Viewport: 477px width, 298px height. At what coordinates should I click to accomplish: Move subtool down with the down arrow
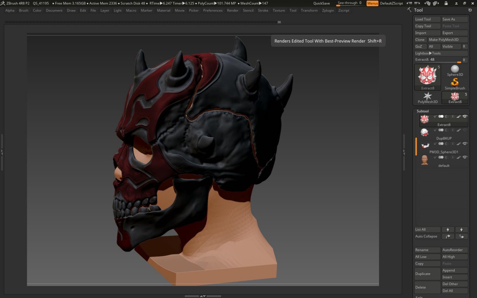click(x=461, y=229)
